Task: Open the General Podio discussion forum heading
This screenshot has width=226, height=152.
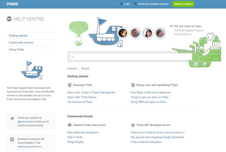Action: point(89,125)
